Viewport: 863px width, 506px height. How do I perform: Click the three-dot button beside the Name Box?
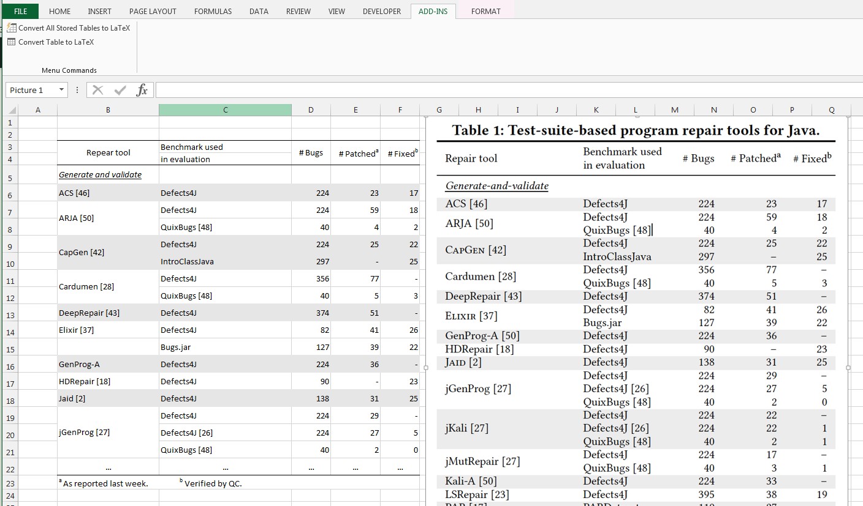tap(77, 89)
